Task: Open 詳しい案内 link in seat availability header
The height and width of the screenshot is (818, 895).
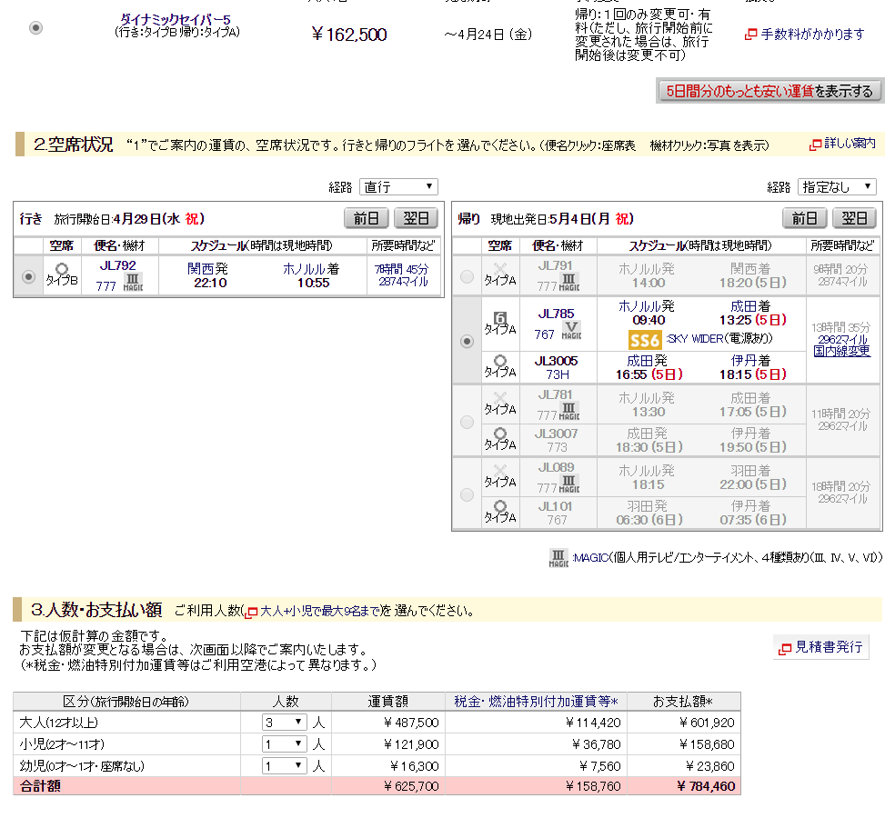Action: (x=850, y=144)
